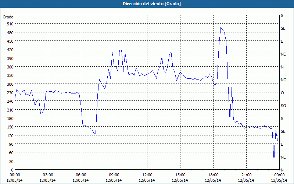The image size is (294, 184).
Task: Select the 90 y-axis value
Action: pos(11,144)
